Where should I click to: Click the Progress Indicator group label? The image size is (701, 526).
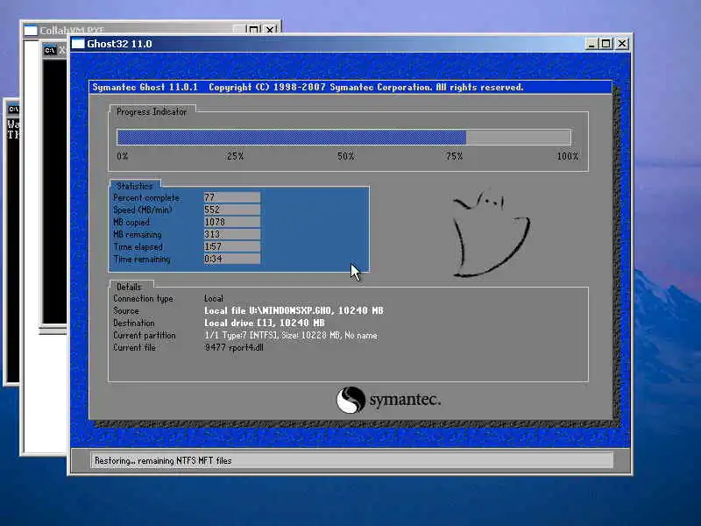pyautogui.click(x=152, y=112)
